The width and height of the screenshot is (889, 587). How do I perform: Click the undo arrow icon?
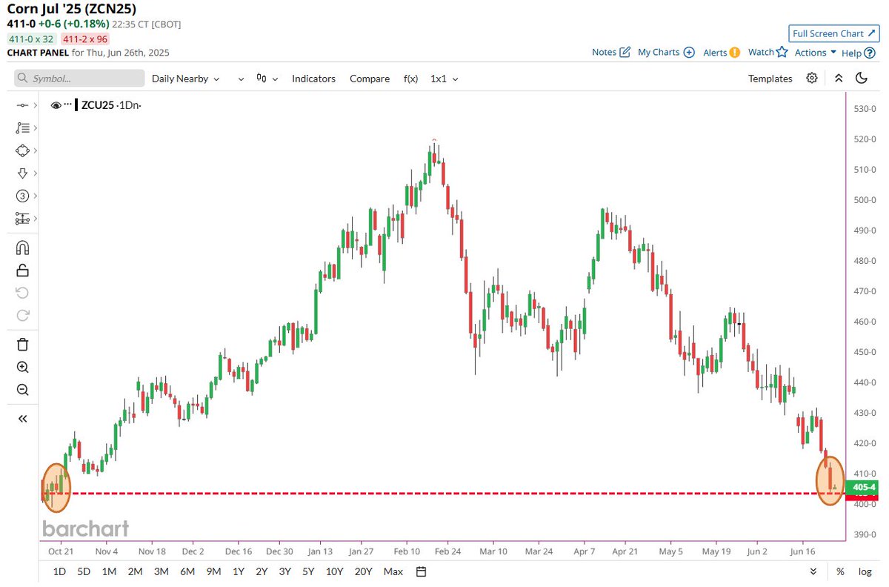[22, 293]
